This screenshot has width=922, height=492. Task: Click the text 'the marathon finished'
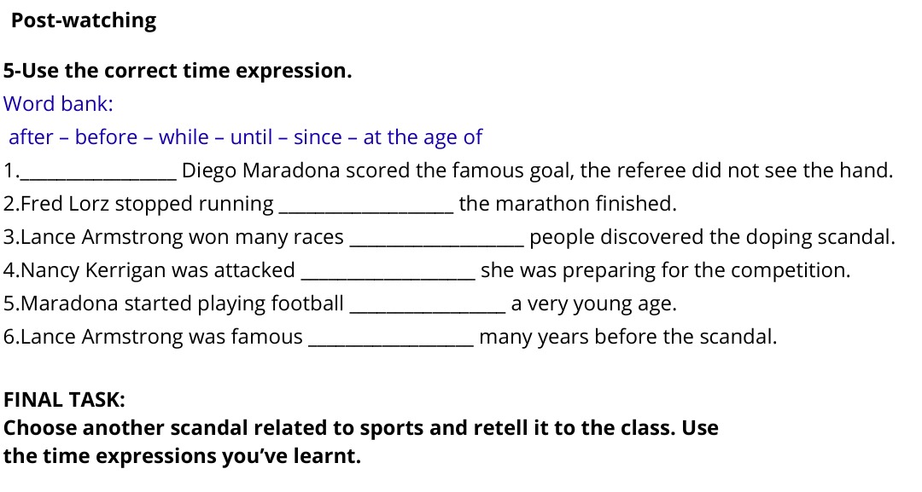click(x=568, y=204)
